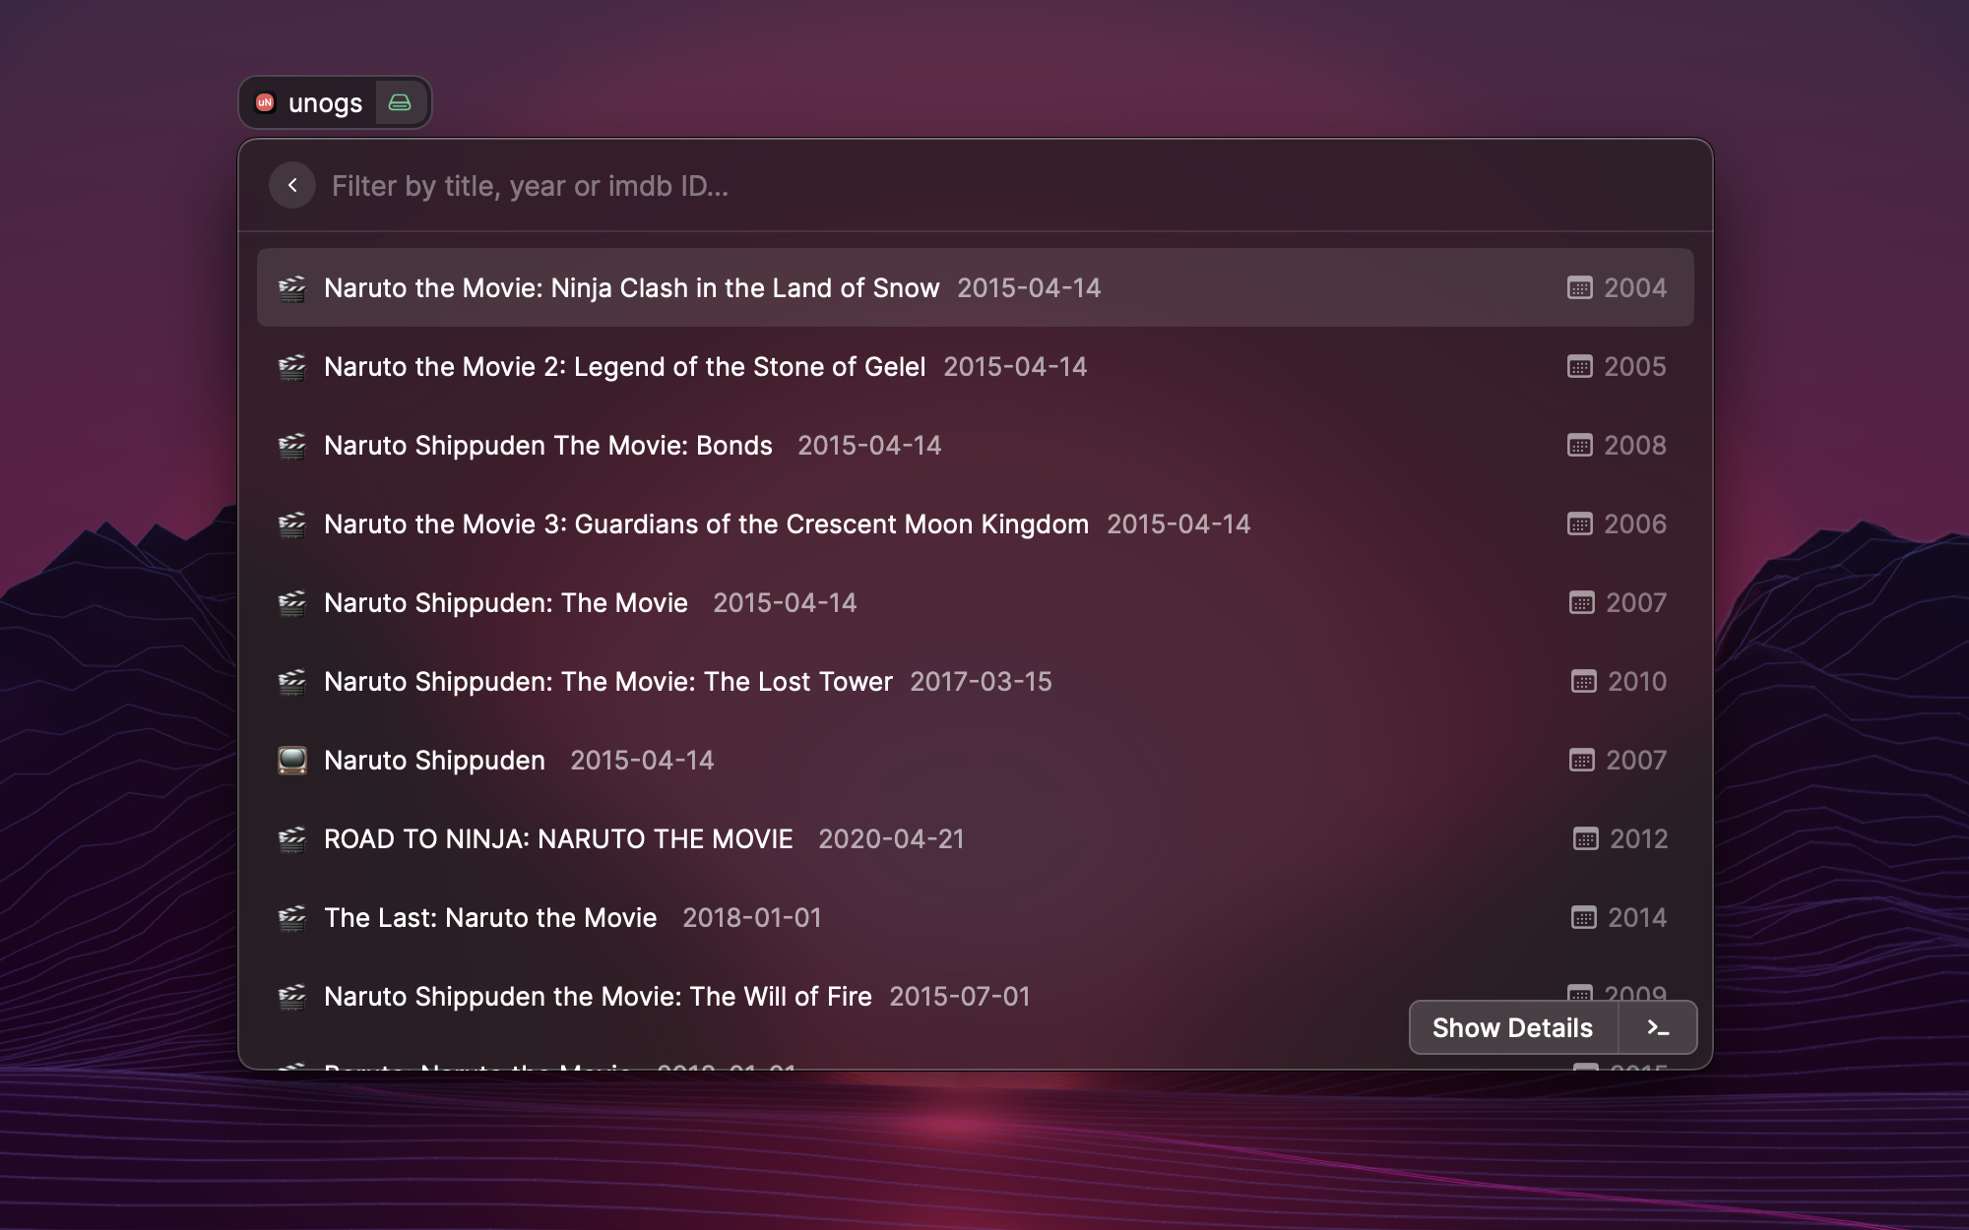Image resolution: width=1969 pixels, height=1230 pixels.
Task: Click the calendar icon next to 2004
Action: pyautogui.click(x=1579, y=288)
